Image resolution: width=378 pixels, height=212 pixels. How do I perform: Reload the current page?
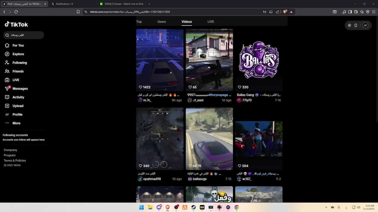pyautogui.click(x=16, y=12)
